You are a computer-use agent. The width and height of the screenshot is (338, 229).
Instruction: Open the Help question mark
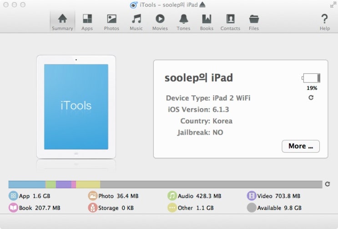click(324, 22)
